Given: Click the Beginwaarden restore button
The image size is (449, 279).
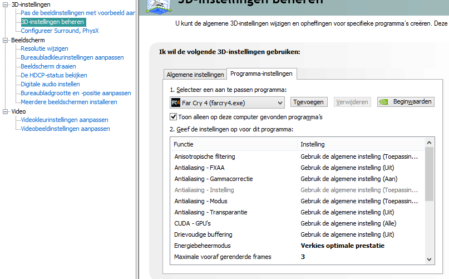Looking at the screenshot, I should pyautogui.click(x=406, y=102).
